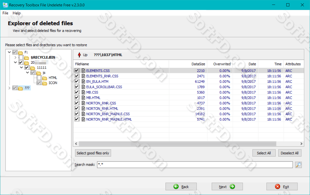Uncheck the ELEMENTS.CSS checkbox
The image size is (310, 195).
(x=77, y=71)
